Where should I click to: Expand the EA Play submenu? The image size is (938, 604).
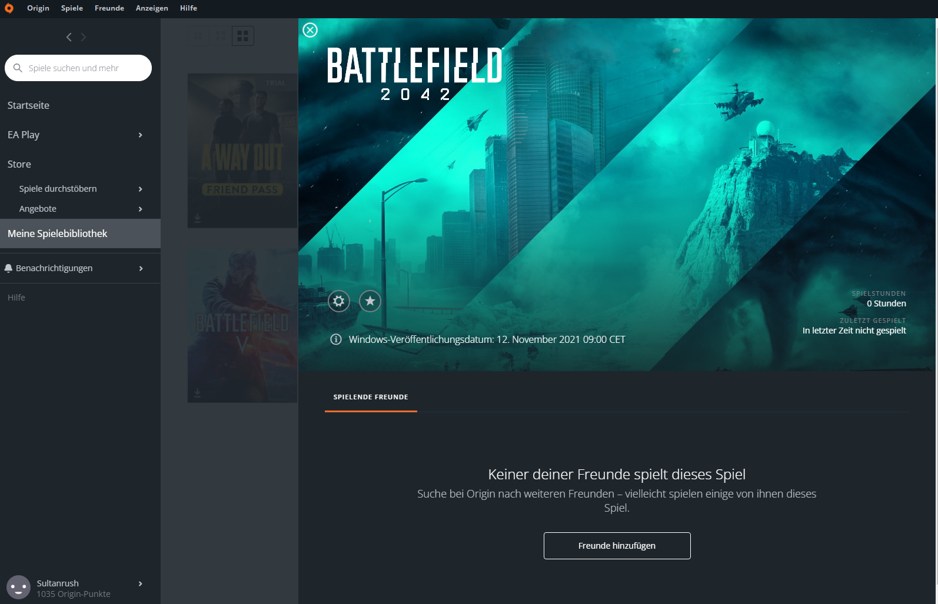(x=140, y=135)
